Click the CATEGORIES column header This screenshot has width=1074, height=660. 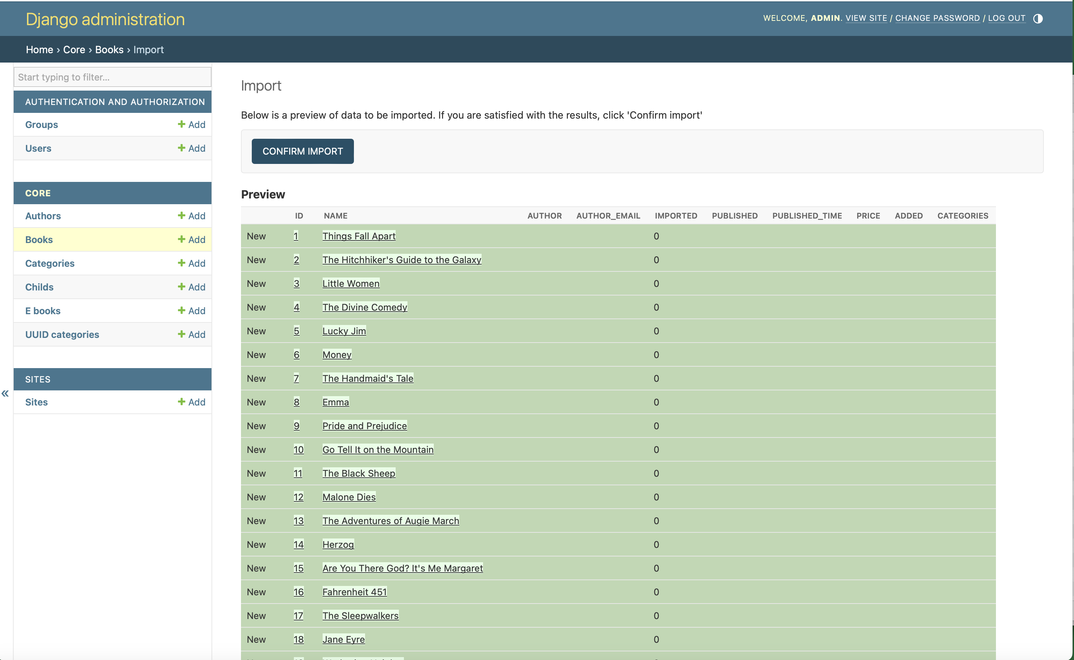click(962, 215)
